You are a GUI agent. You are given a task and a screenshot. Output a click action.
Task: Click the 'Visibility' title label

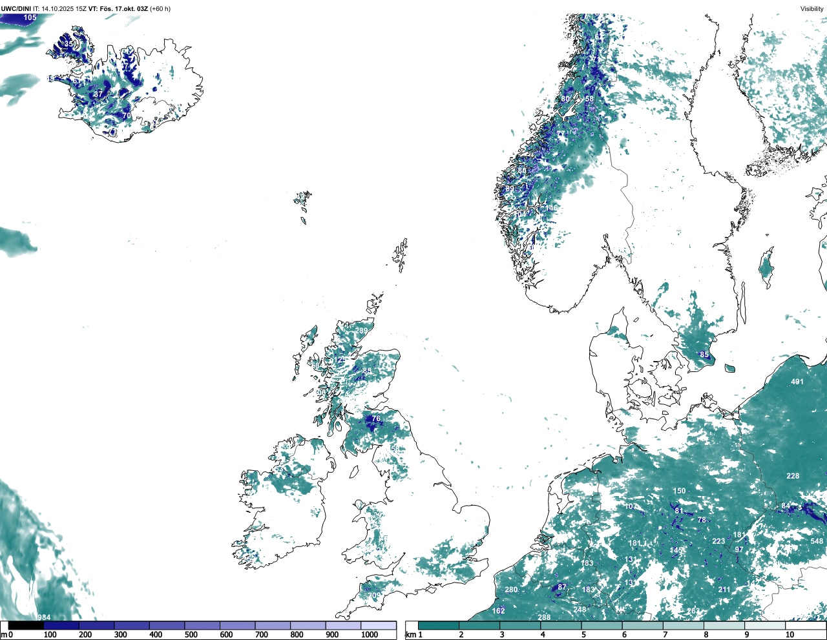tap(812, 9)
